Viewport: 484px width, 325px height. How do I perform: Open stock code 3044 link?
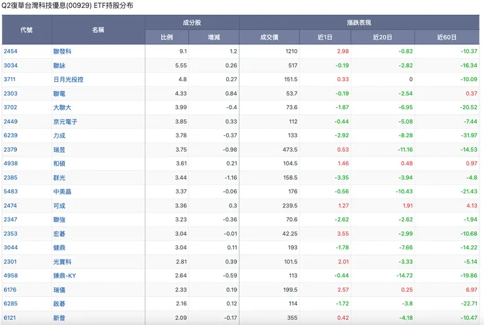(x=10, y=248)
